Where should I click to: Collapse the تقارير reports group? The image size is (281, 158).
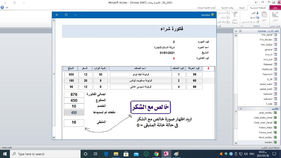click(x=241, y=109)
